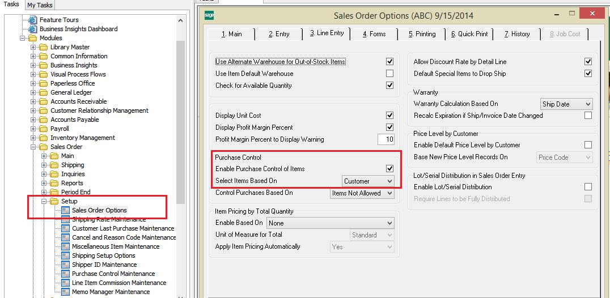Click the Accounts Payable folder icon

point(43,120)
